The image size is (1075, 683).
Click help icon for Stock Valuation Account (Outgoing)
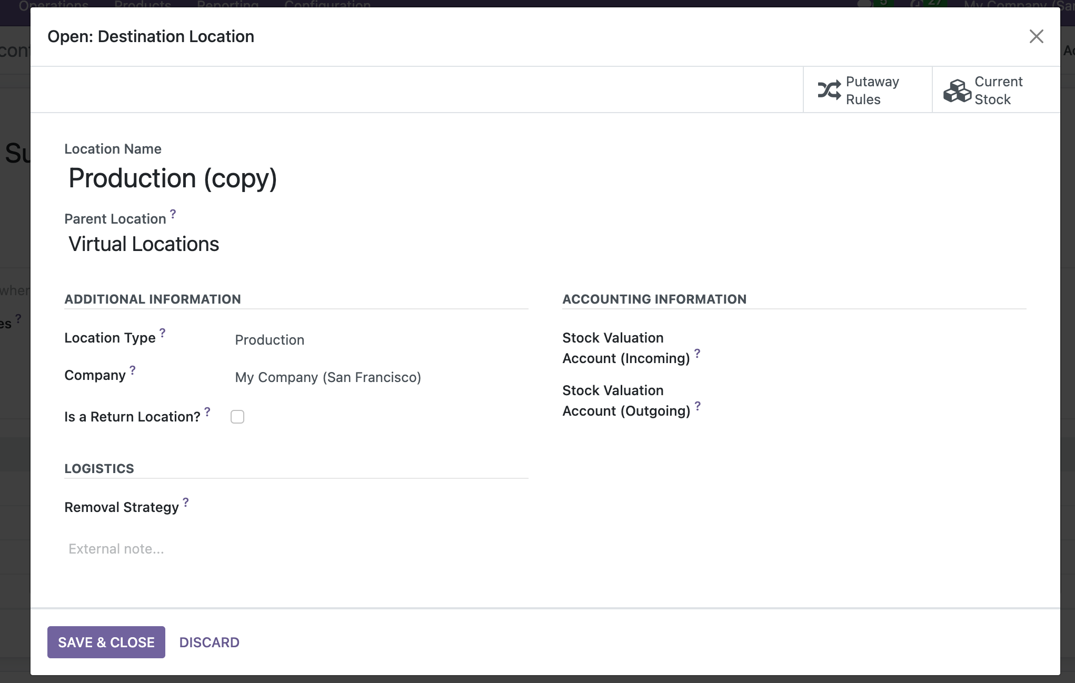pyautogui.click(x=698, y=406)
